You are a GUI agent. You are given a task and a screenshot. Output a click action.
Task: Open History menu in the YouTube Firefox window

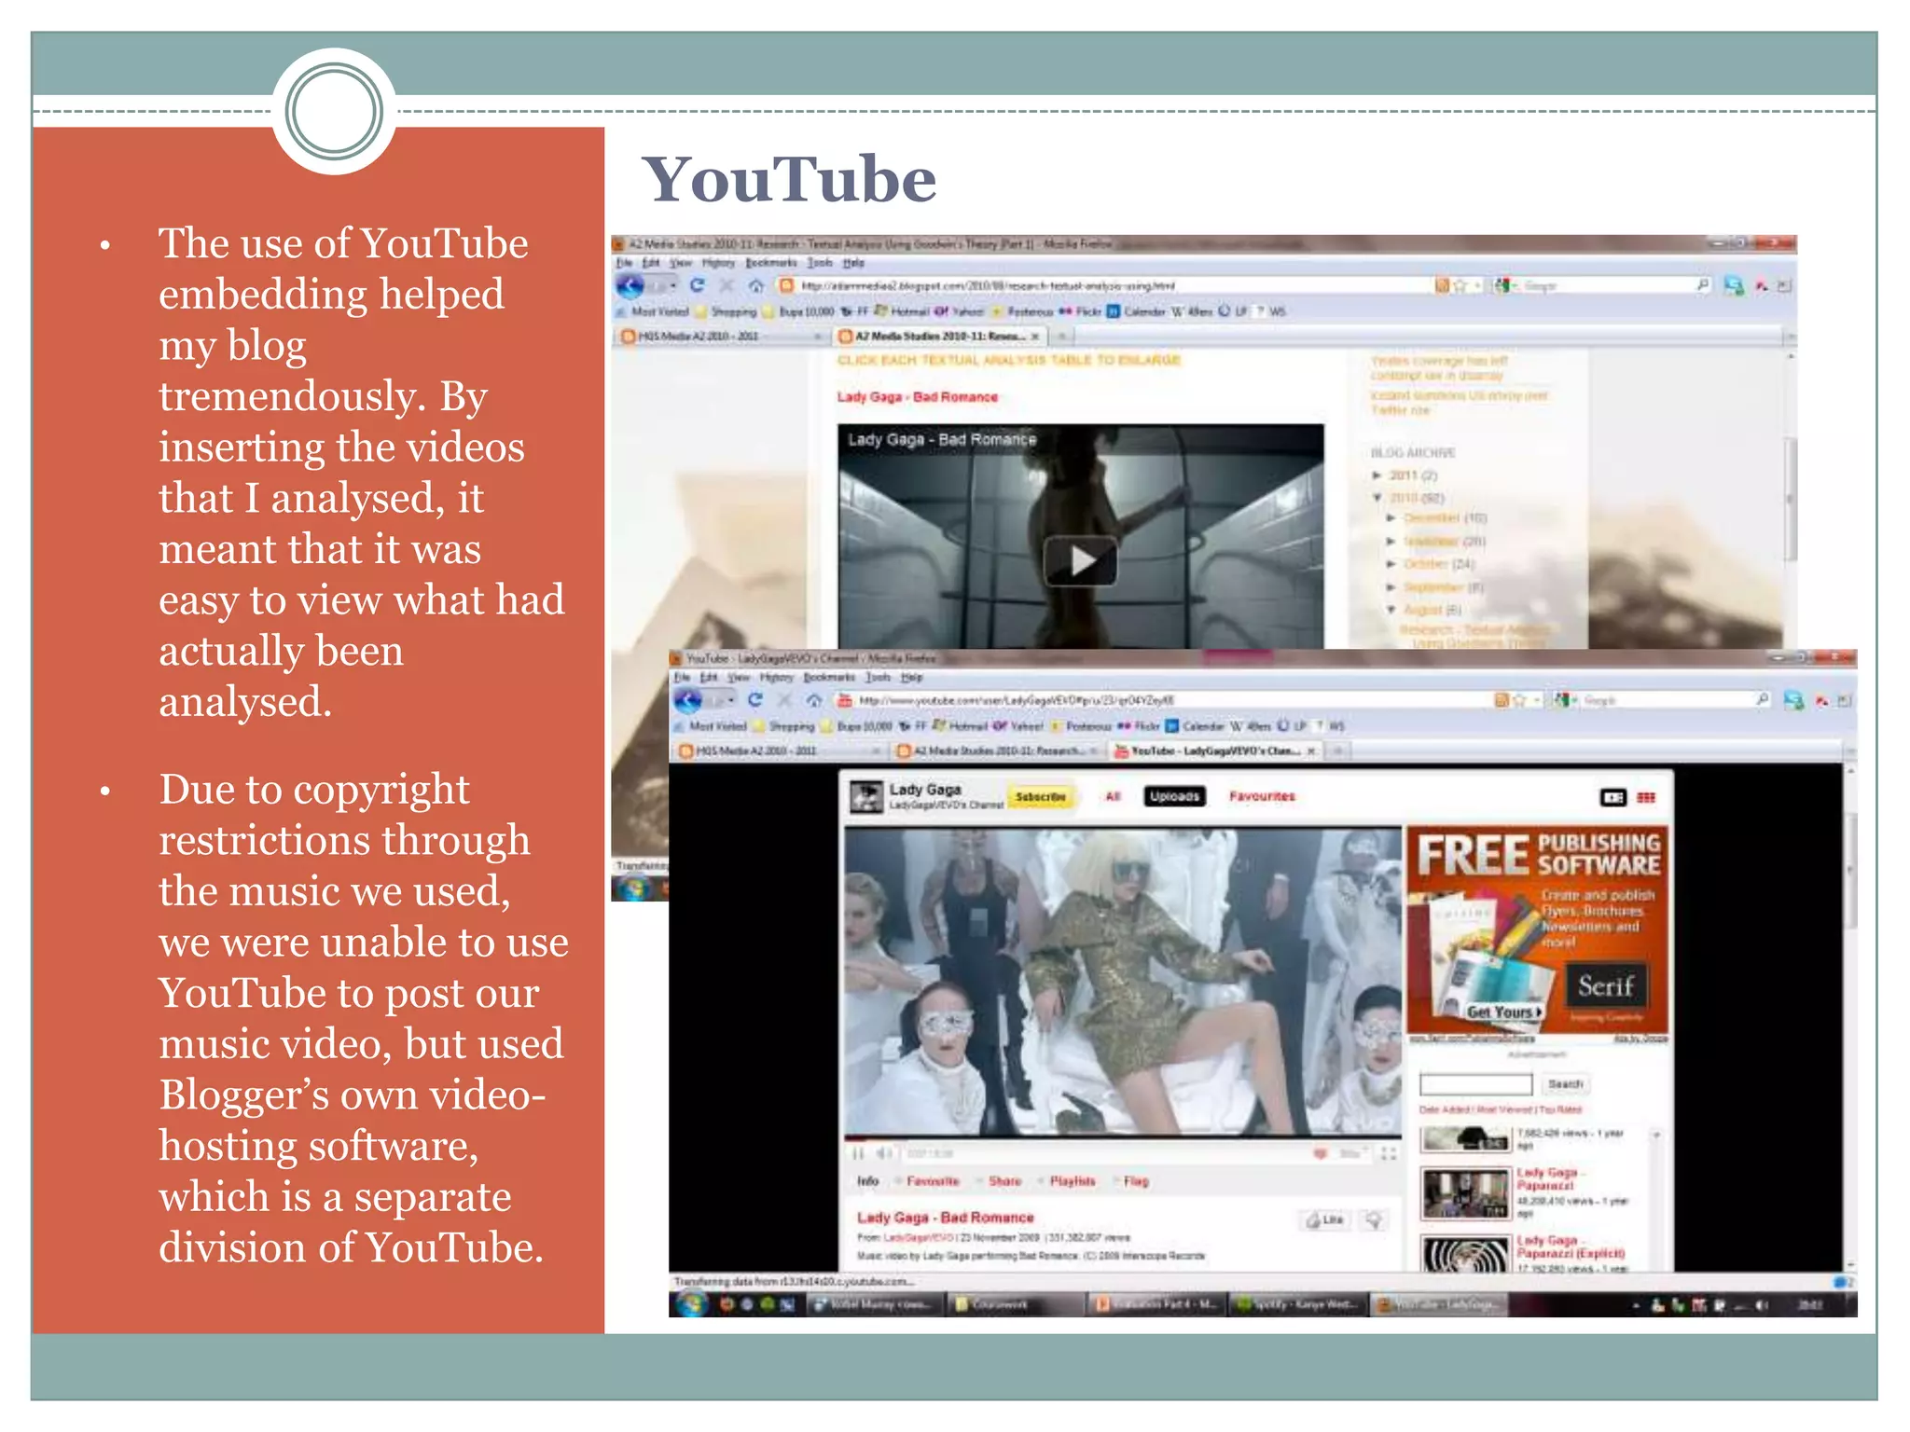tap(775, 677)
